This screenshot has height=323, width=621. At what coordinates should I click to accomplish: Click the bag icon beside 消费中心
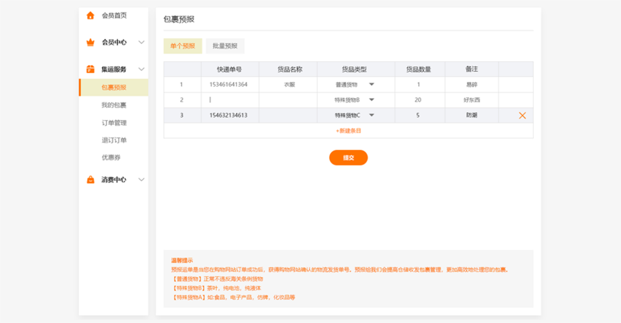[x=91, y=180]
